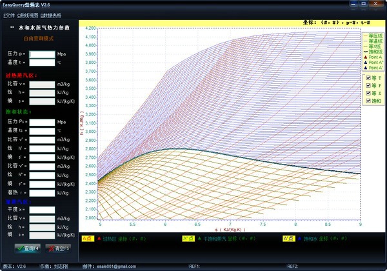
Task: Click the 压力 p= input field
Action: pyautogui.click(x=43, y=54)
